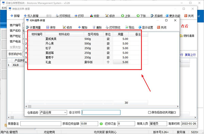Click the 已收订金 field showing 0

tap(126, 124)
